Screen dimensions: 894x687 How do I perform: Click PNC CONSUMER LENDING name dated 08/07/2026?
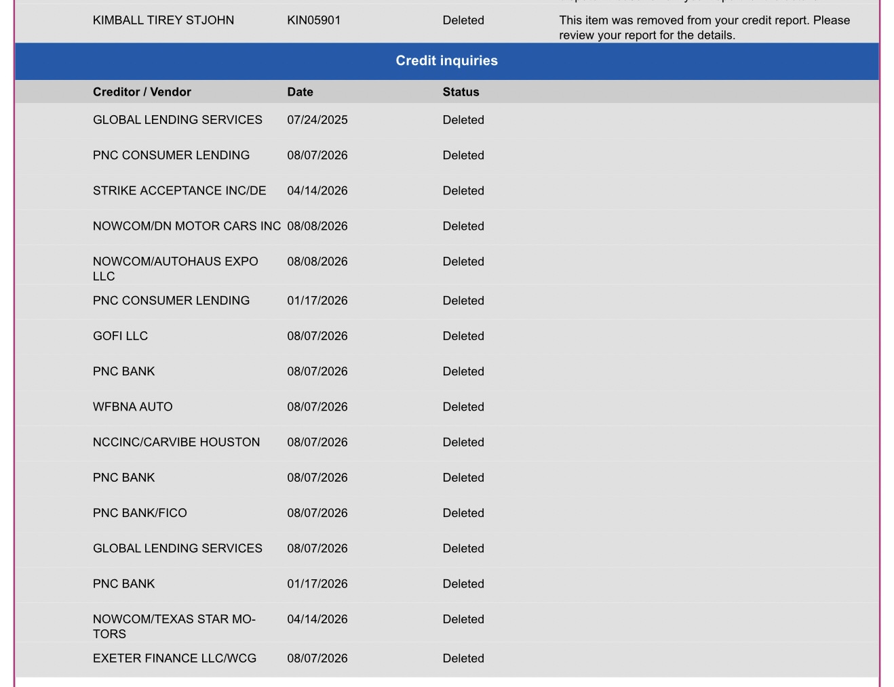click(172, 155)
